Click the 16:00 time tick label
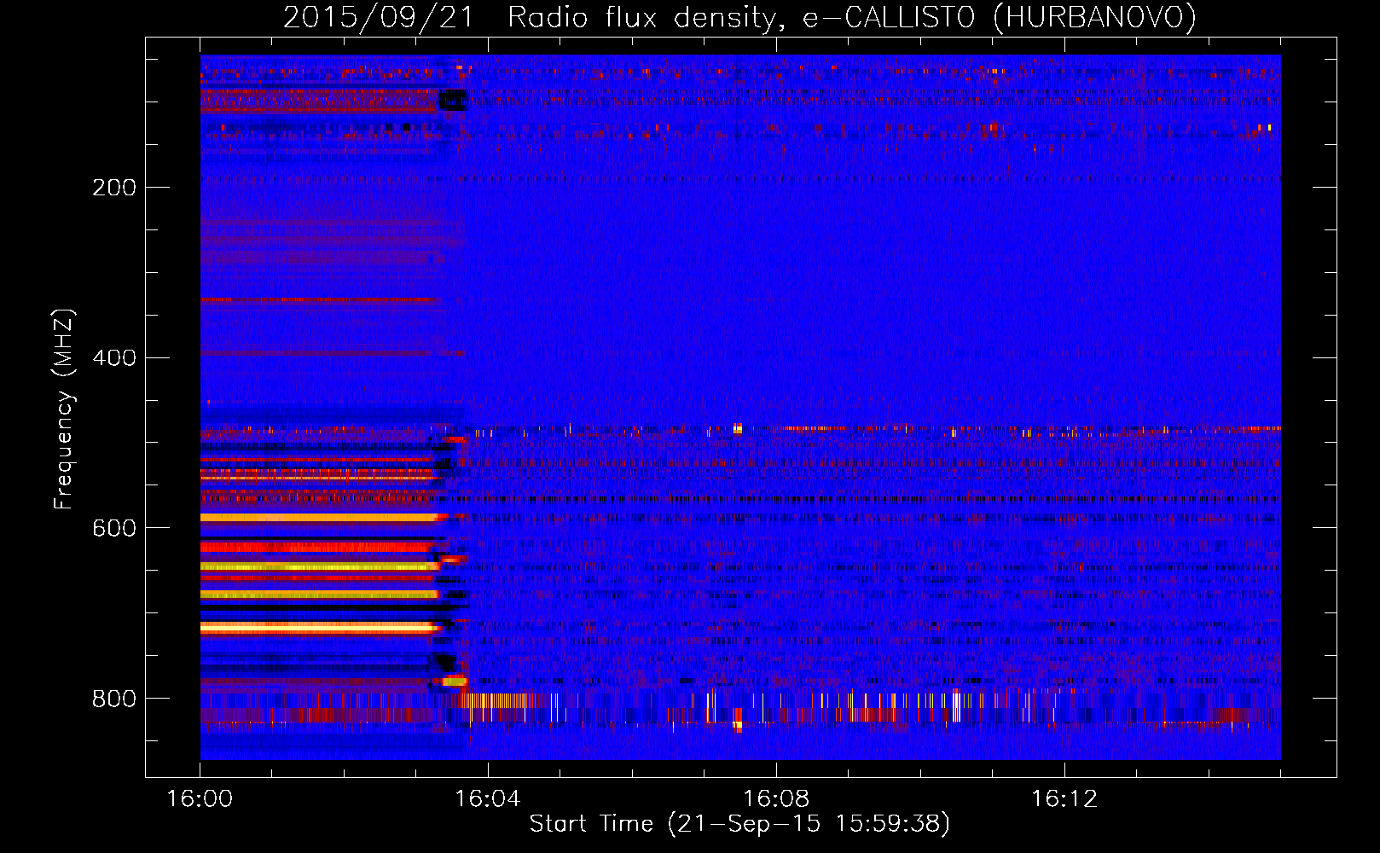The height and width of the screenshot is (853, 1380). click(x=200, y=799)
